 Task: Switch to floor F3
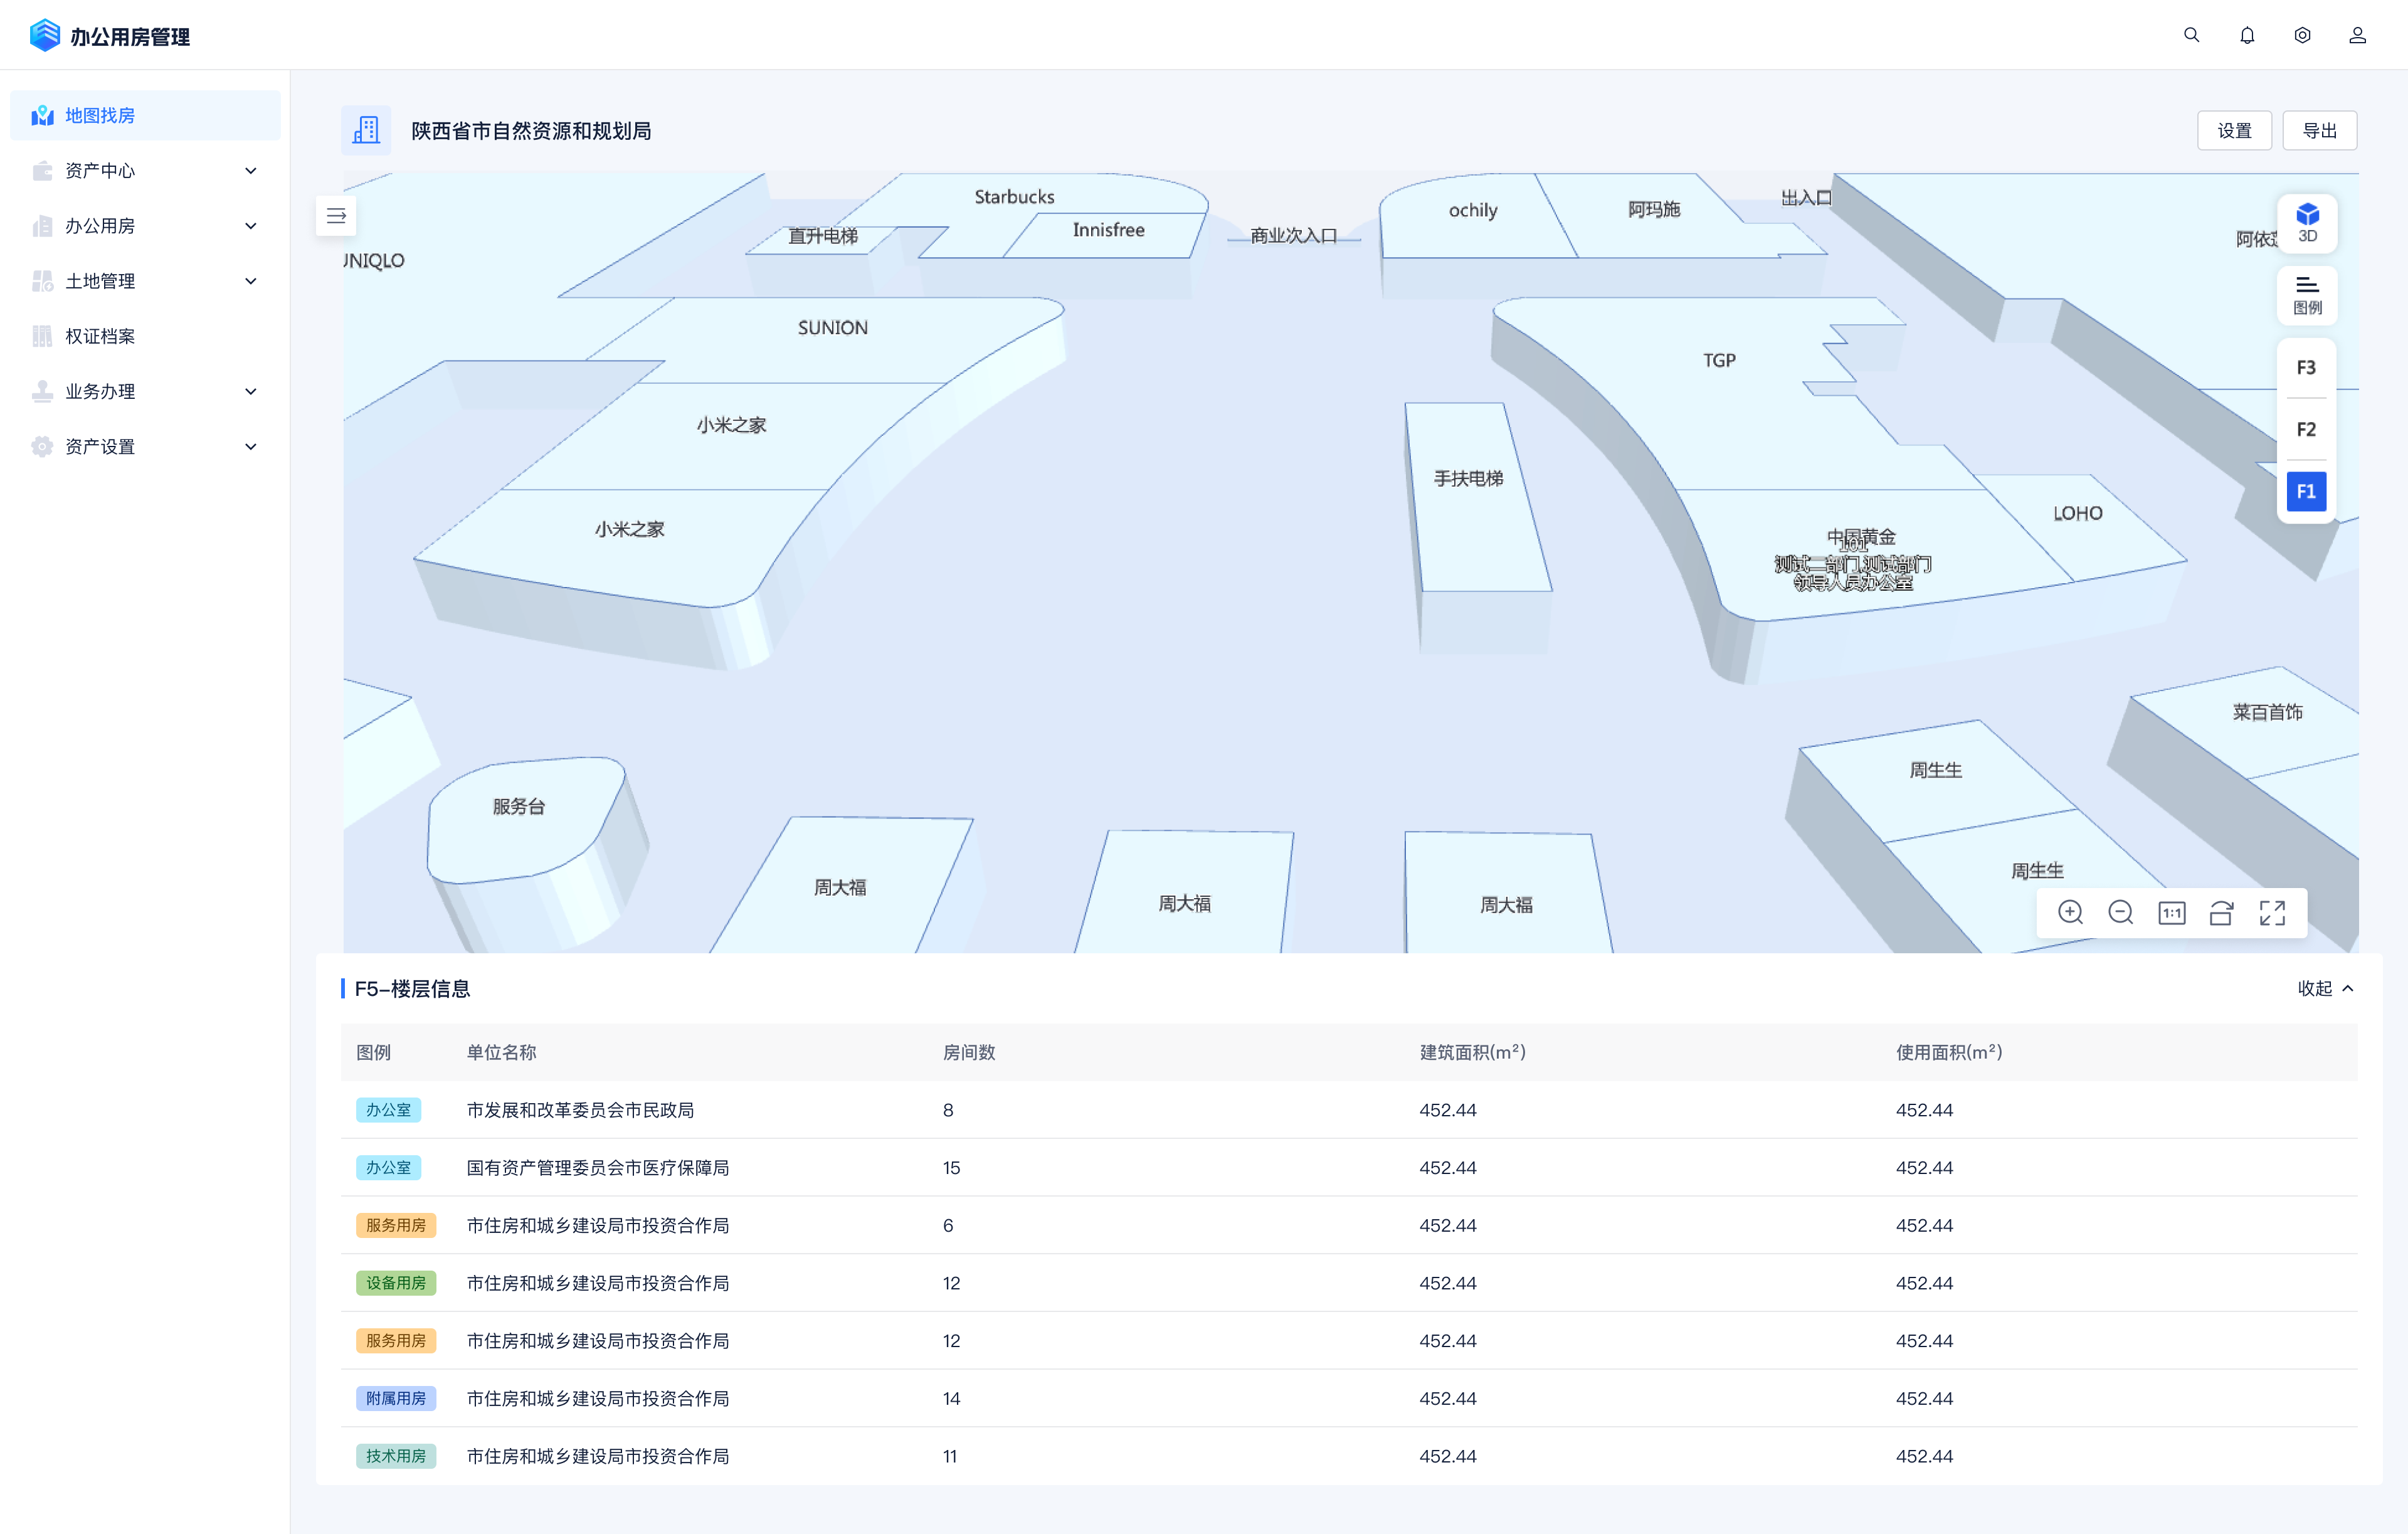click(2306, 367)
